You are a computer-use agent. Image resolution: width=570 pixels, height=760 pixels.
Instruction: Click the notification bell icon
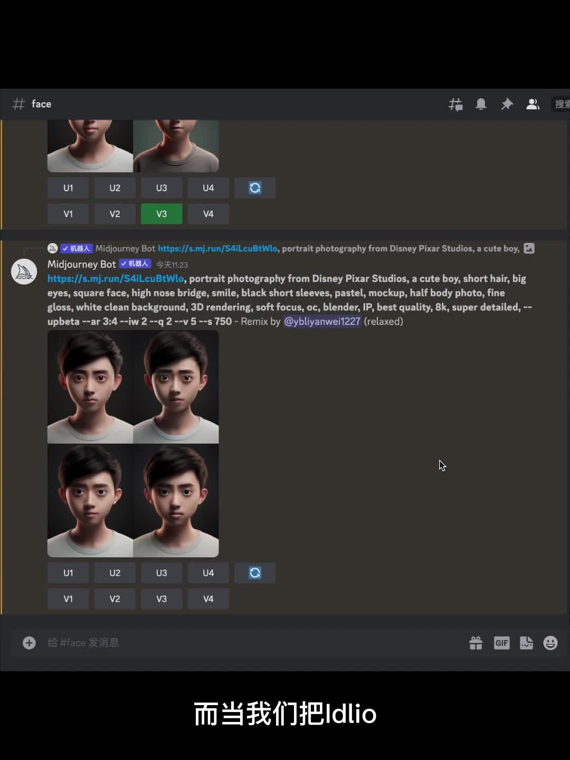pyautogui.click(x=481, y=104)
